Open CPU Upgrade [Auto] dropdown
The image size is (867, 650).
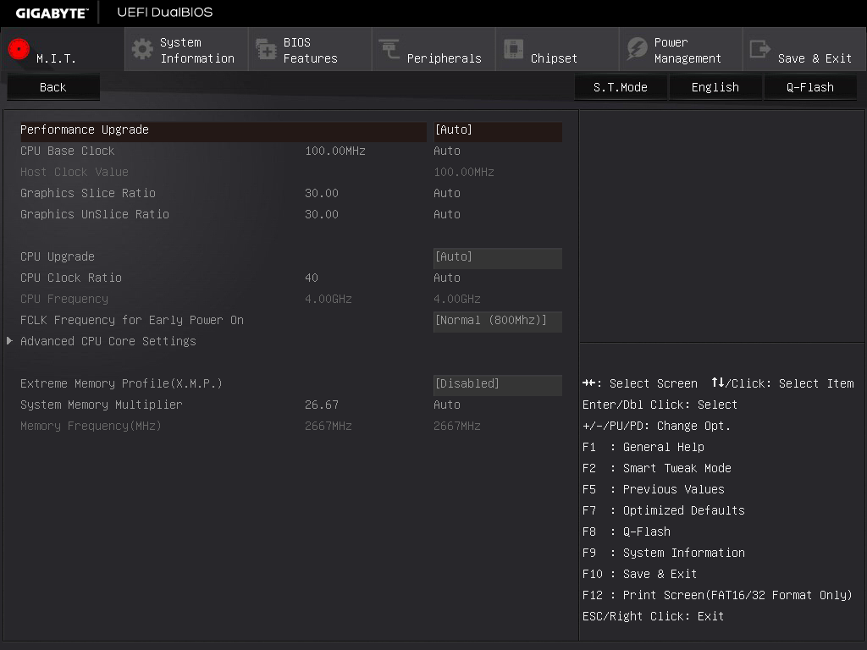(x=498, y=257)
